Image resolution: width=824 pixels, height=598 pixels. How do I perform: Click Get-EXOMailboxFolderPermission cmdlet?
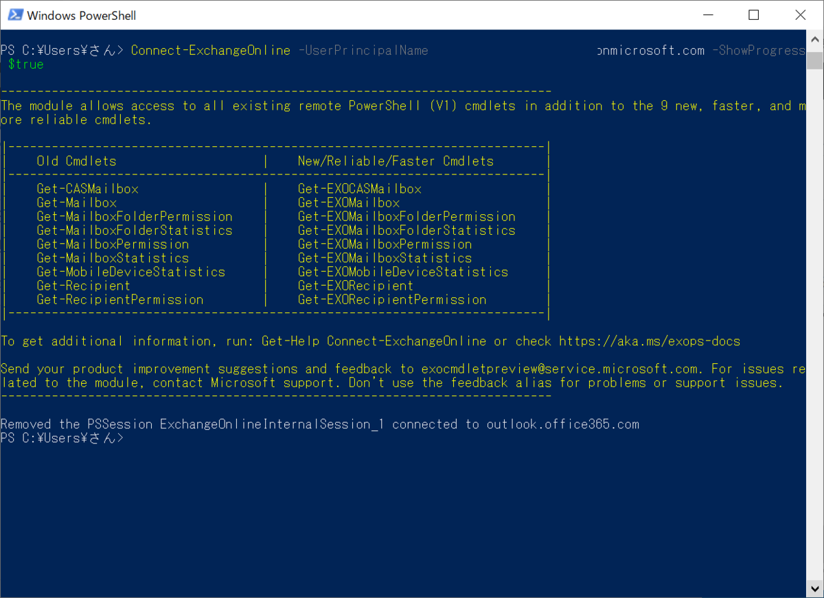click(x=407, y=216)
